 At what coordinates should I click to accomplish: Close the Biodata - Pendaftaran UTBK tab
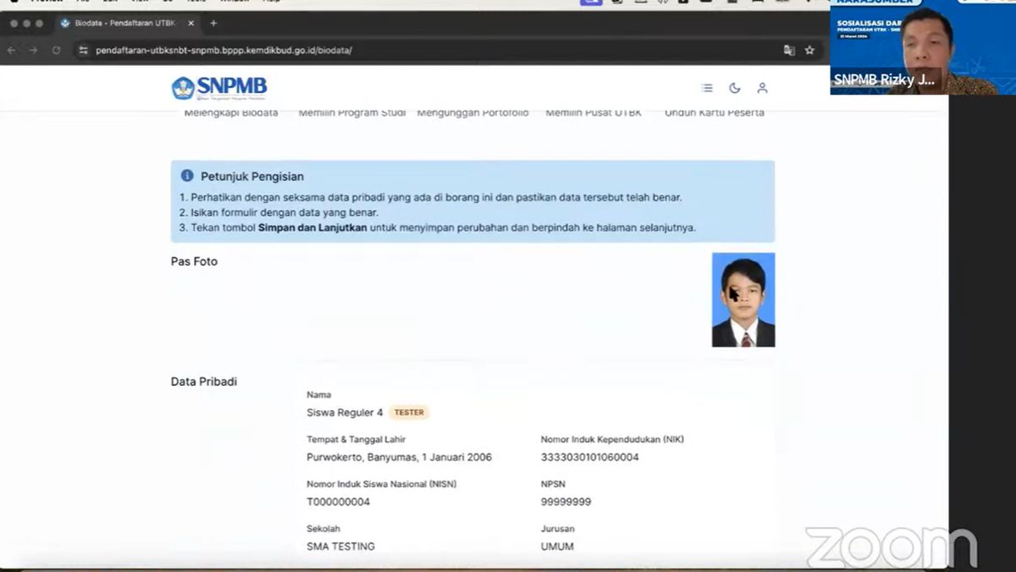pyautogui.click(x=191, y=23)
